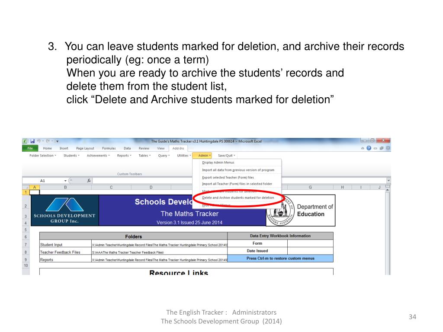Click the workbook close X in the ribbon corner
443x332 pixels.
point(388,148)
